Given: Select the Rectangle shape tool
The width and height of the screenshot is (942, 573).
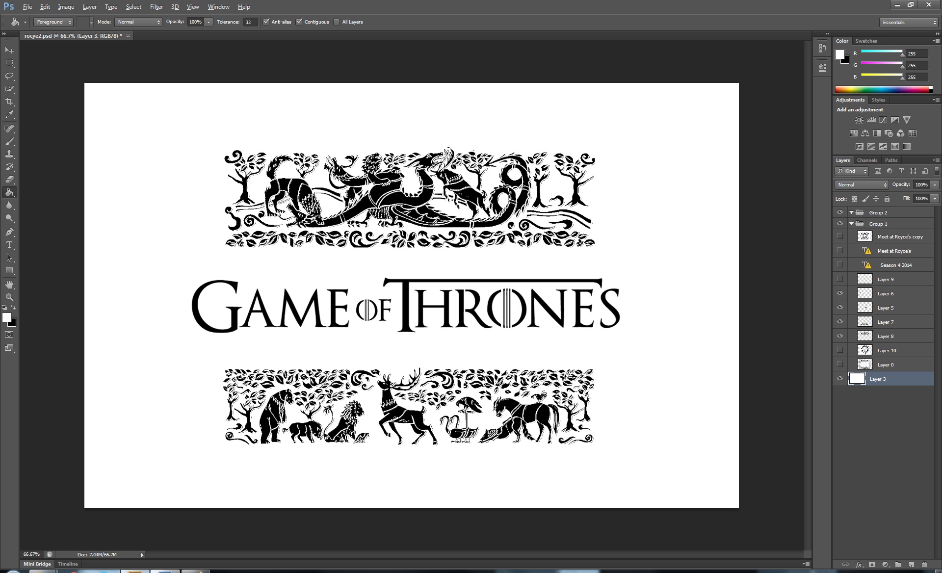Looking at the screenshot, I should click(x=9, y=270).
